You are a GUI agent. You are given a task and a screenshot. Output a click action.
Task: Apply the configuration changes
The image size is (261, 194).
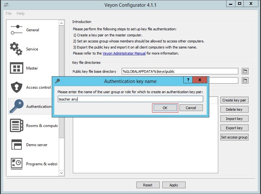174,185
